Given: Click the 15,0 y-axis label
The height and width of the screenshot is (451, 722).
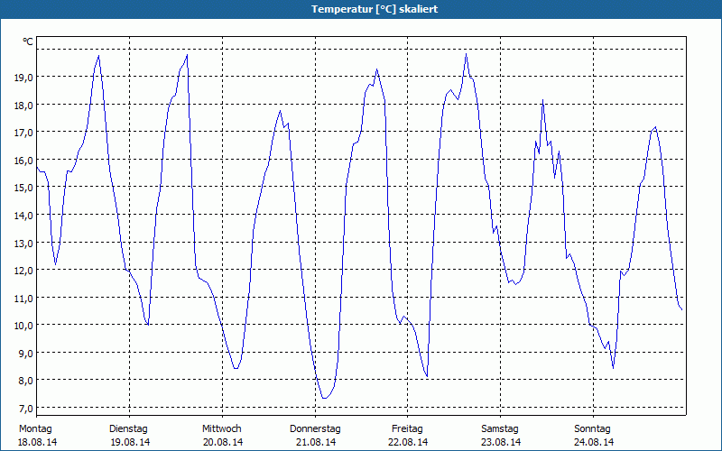Looking at the screenshot, I should pos(23,188).
